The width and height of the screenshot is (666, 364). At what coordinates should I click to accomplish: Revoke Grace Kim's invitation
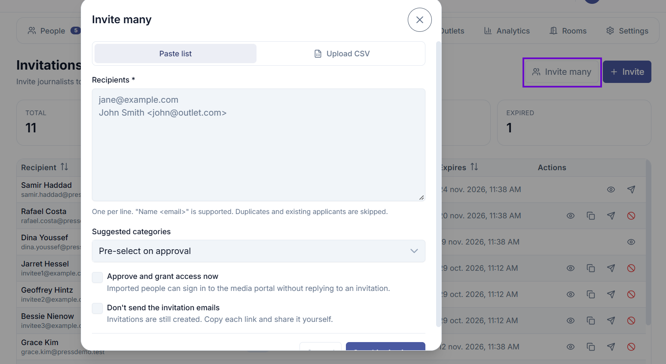tap(631, 347)
